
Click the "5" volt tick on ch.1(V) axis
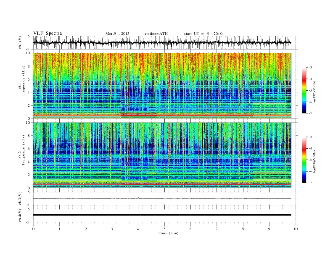pos(29,36)
